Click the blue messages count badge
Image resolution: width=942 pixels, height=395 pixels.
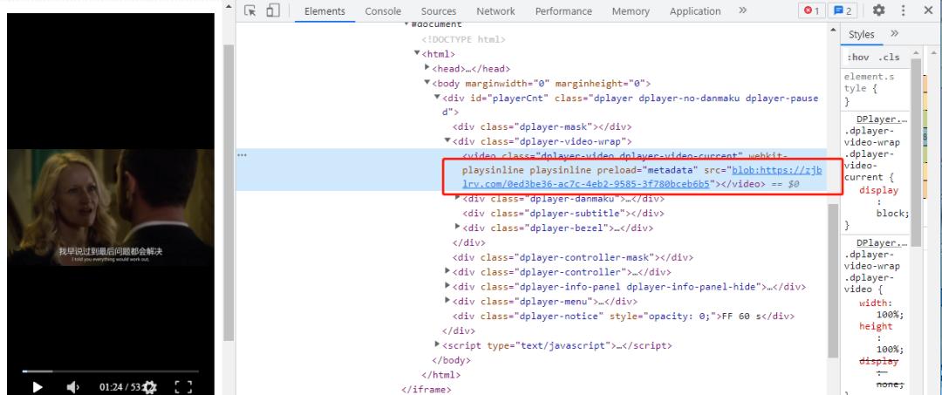click(x=843, y=10)
